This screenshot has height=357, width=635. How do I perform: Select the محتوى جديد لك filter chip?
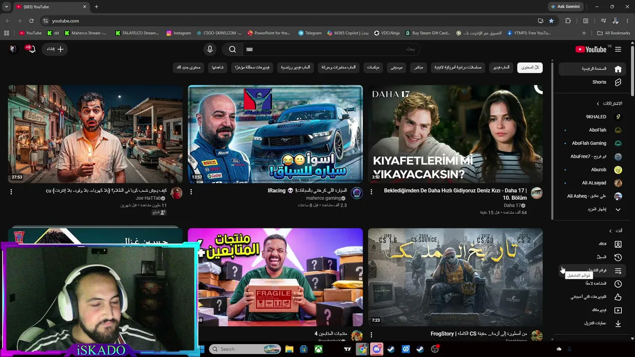[x=189, y=67]
